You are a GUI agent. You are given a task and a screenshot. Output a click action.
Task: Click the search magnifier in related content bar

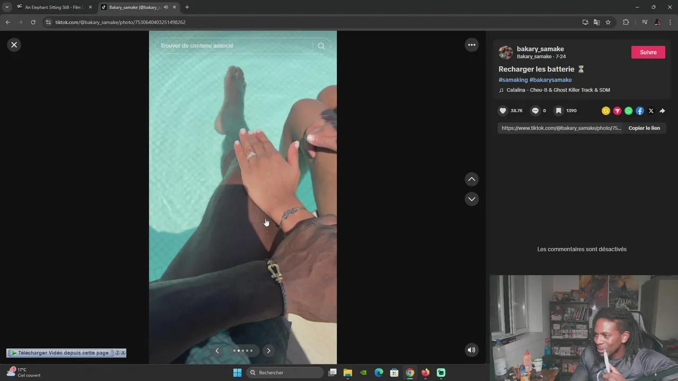[x=321, y=46]
